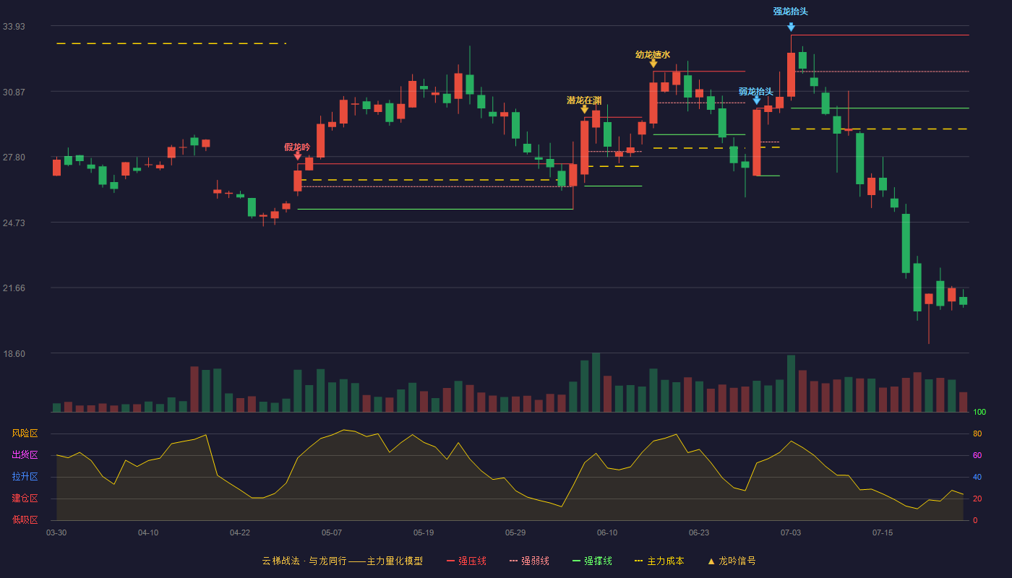The width and height of the screenshot is (1012, 578).
Task: Click the yellow dashed marker of 主力成本 legend
Action: click(x=639, y=561)
